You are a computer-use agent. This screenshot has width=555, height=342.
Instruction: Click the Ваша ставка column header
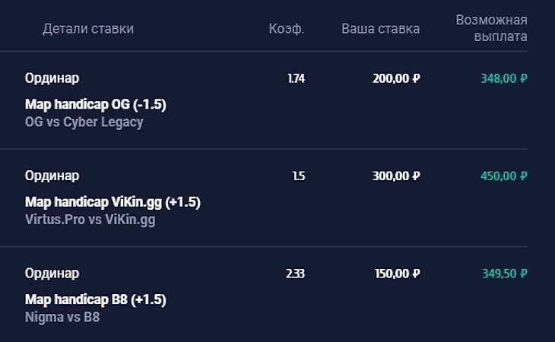click(380, 29)
